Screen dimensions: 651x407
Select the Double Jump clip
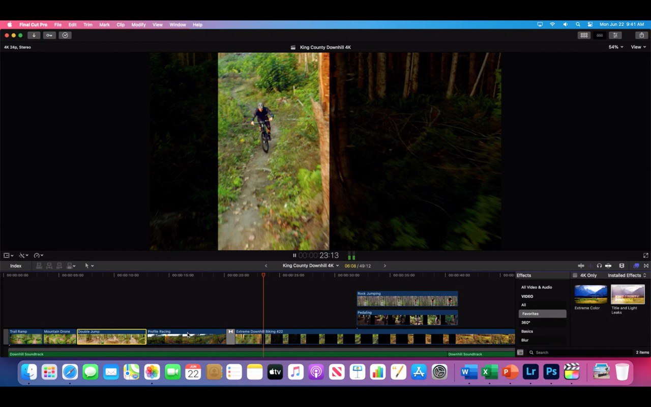click(111, 337)
